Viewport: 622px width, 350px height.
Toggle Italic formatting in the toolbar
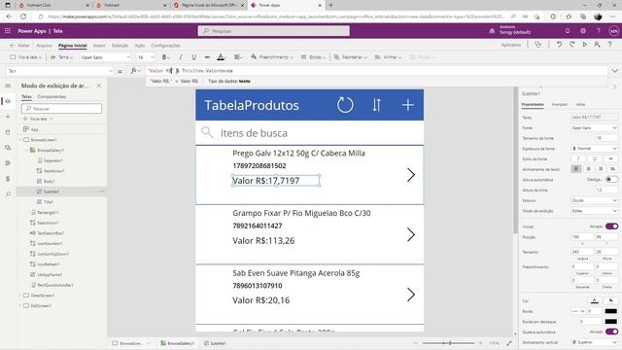click(181, 57)
